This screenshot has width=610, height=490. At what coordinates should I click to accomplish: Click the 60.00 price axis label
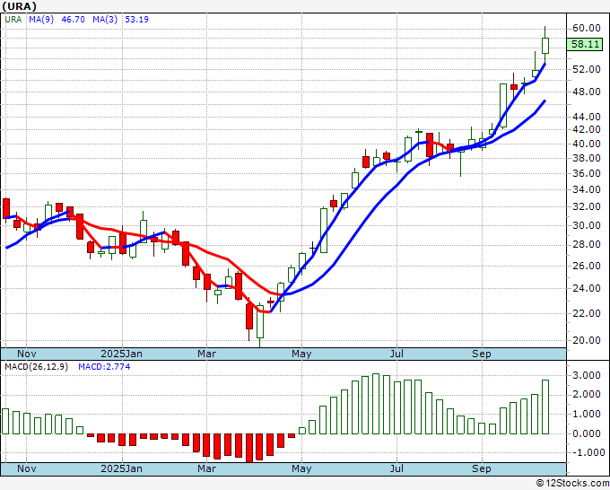(x=586, y=27)
